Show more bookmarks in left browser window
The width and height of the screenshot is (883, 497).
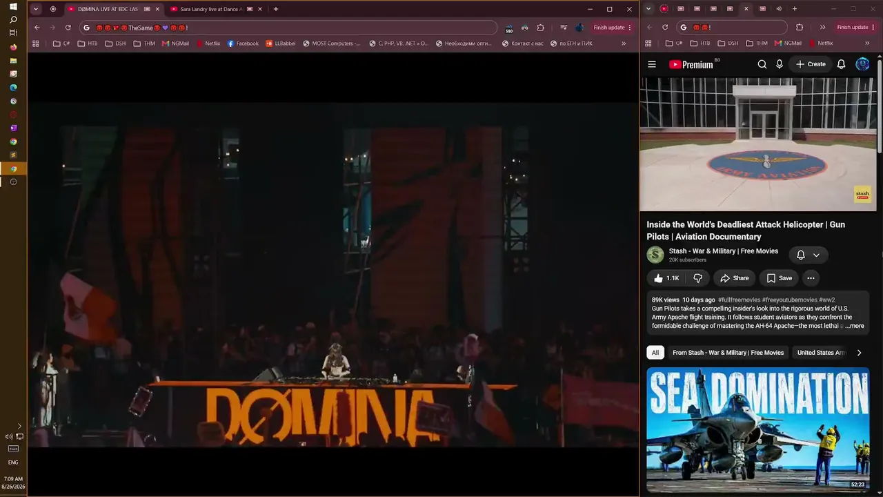click(624, 43)
